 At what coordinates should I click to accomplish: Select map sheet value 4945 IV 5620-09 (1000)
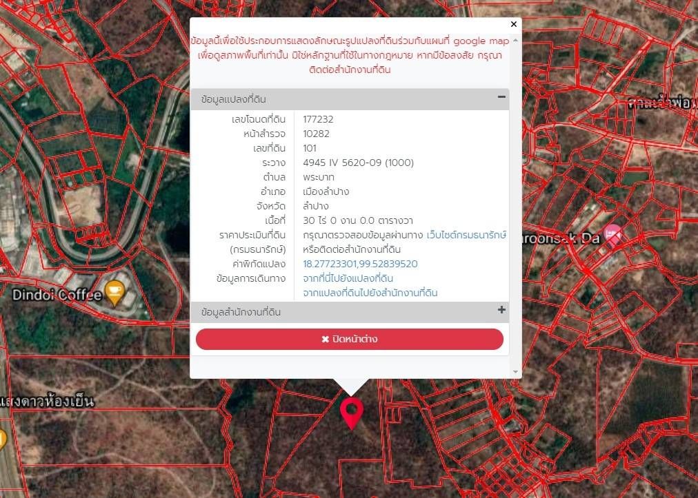tap(359, 163)
